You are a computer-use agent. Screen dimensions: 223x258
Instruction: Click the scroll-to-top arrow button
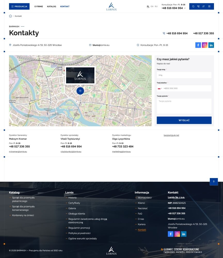(x=214, y=182)
